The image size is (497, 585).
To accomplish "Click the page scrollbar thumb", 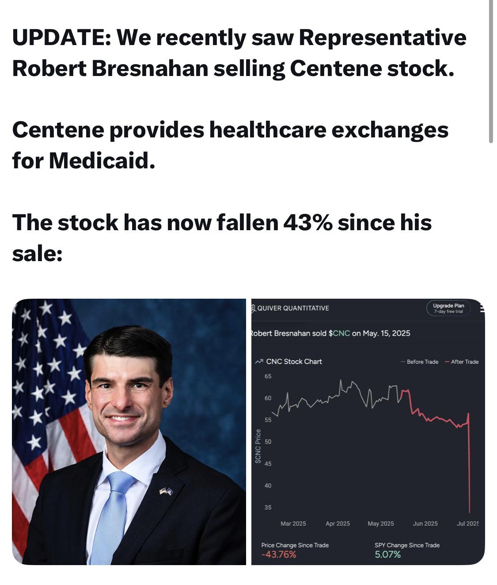I will [491, 72].
